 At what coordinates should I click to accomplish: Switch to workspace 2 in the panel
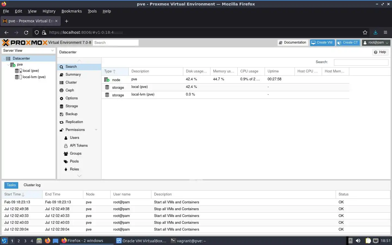(19, 241)
